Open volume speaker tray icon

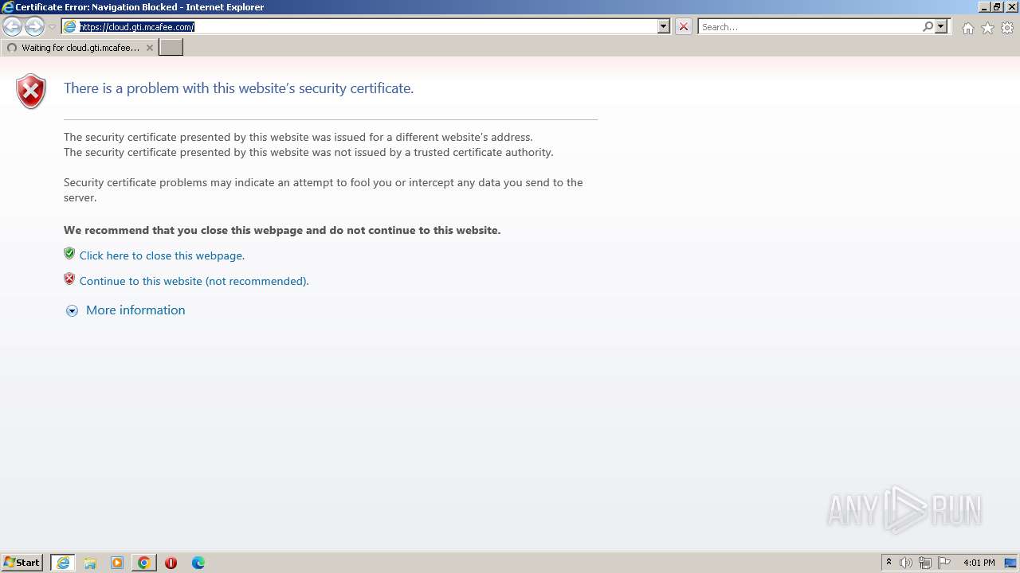click(906, 563)
